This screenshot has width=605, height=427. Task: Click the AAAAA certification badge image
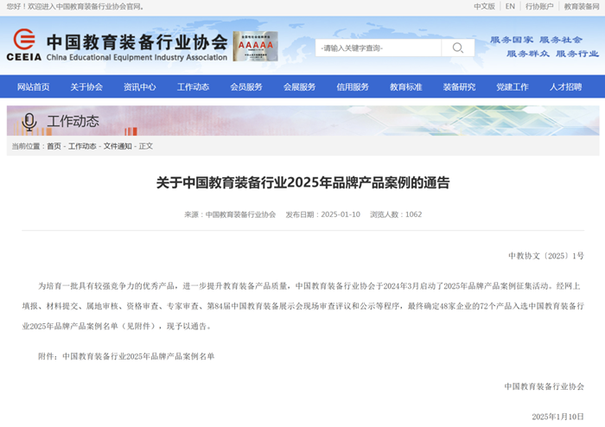[x=255, y=46]
